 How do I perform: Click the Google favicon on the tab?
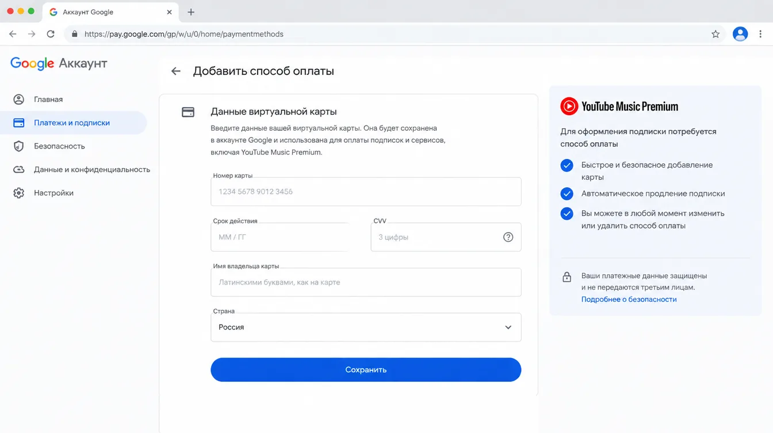(x=53, y=12)
